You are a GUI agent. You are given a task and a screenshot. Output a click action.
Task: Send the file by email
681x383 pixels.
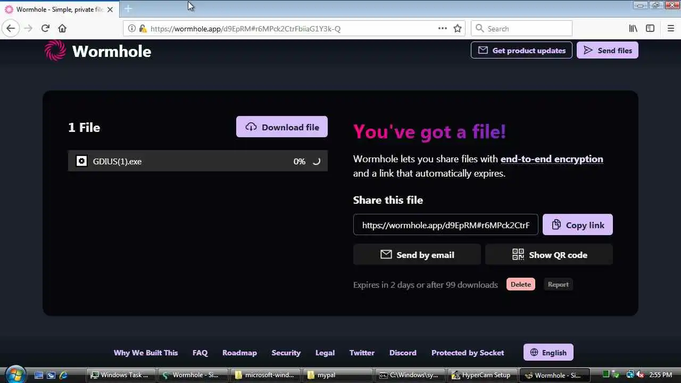click(417, 254)
